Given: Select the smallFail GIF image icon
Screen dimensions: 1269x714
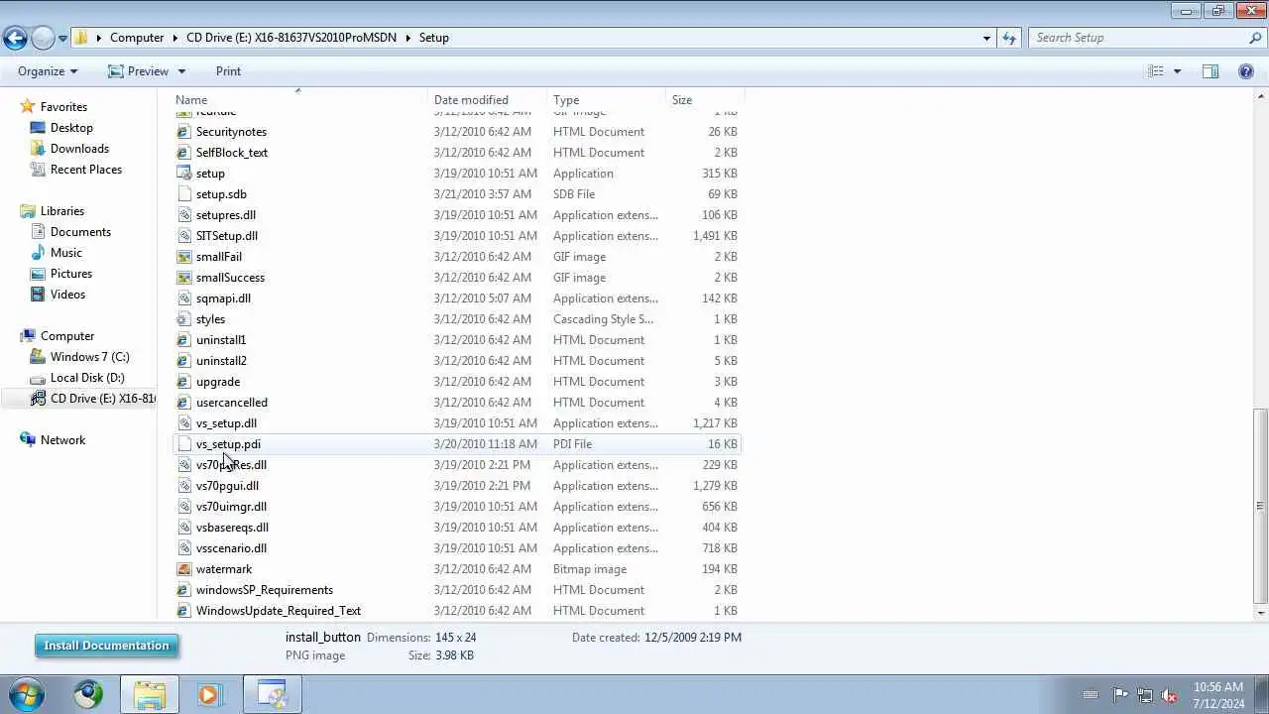Looking at the screenshot, I should (183, 257).
